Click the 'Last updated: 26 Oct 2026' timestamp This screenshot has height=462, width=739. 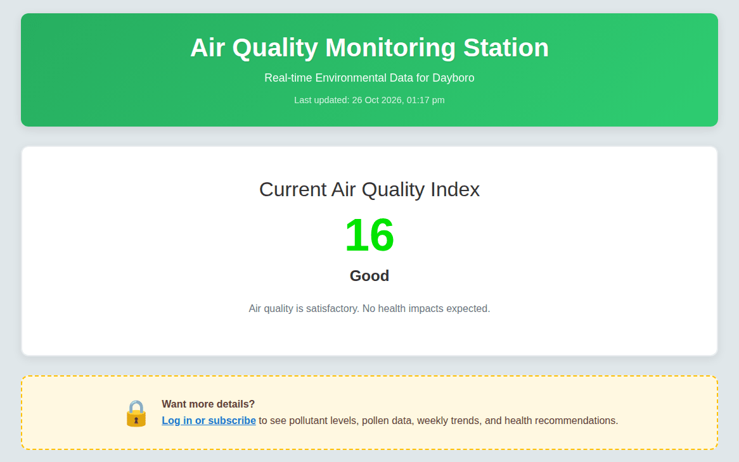(369, 100)
